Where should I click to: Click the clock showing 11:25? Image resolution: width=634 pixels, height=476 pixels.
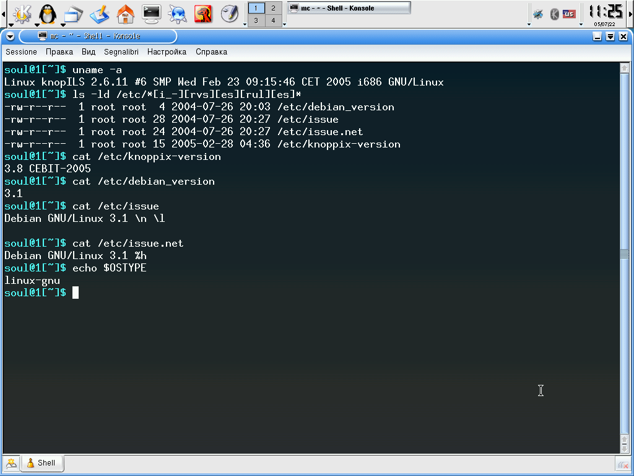point(606,11)
